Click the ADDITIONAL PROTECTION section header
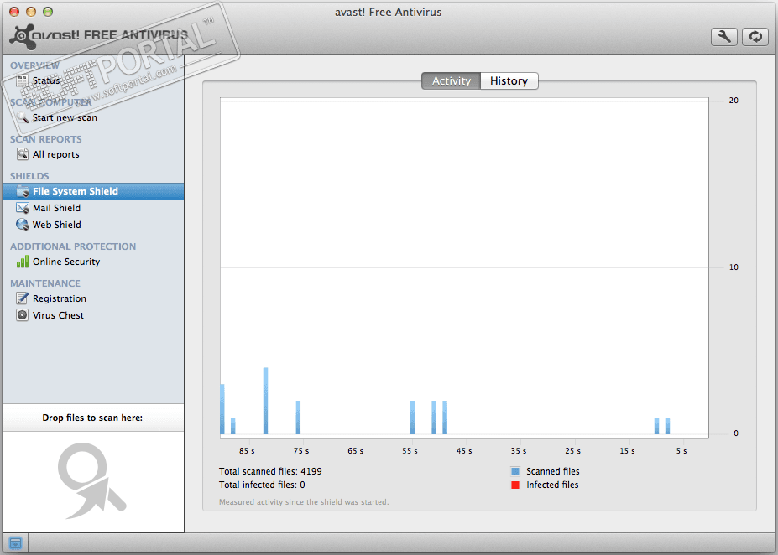This screenshot has width=778, height=555. [73, 246]
